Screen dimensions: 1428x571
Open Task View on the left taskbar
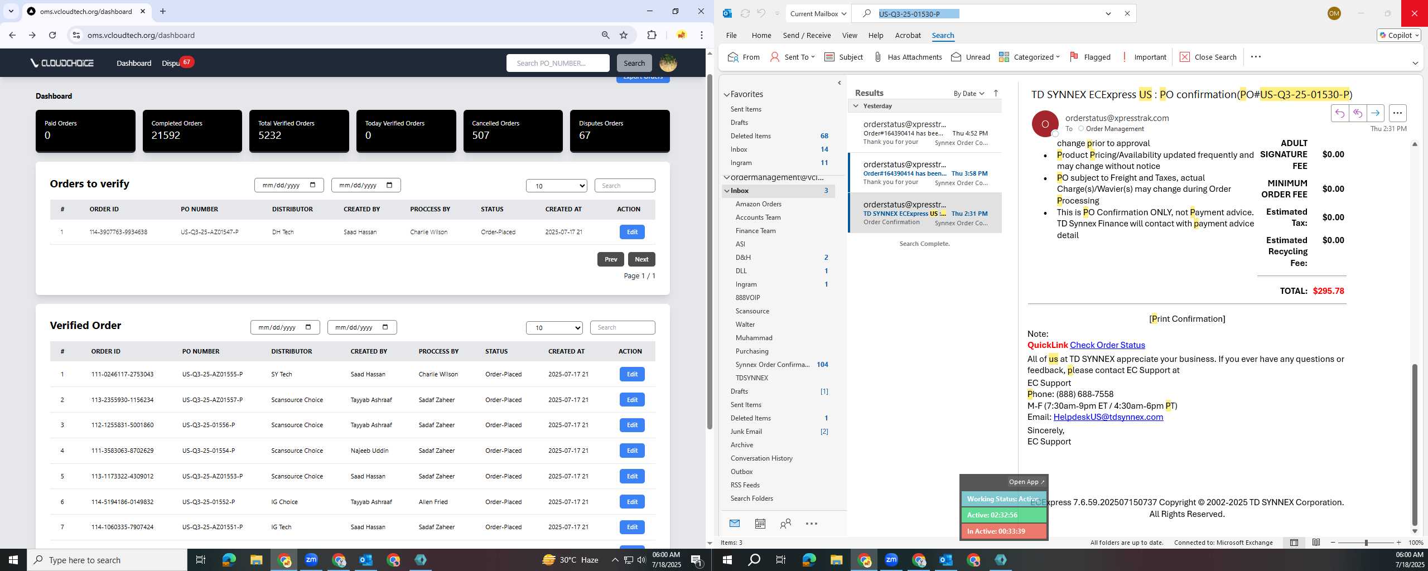pos(201,560)
